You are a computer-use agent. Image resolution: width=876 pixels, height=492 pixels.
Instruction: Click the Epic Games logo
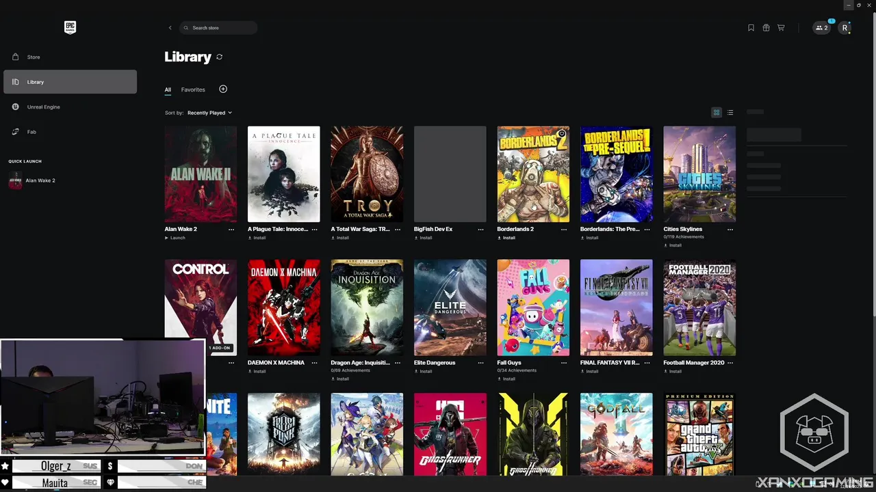[70, 27]
